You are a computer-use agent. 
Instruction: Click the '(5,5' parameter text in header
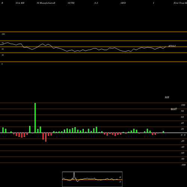[x=96, y=3]
